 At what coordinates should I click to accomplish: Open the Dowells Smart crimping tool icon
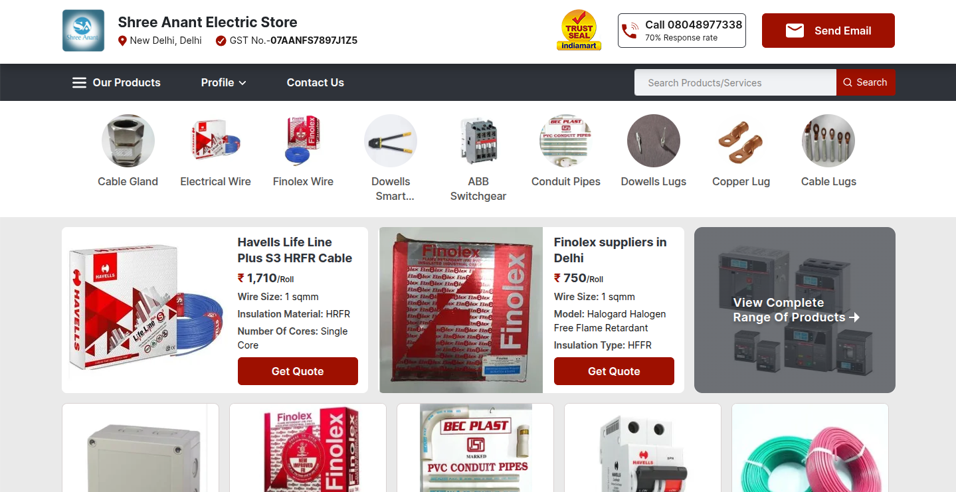click(x=391, y=141)
